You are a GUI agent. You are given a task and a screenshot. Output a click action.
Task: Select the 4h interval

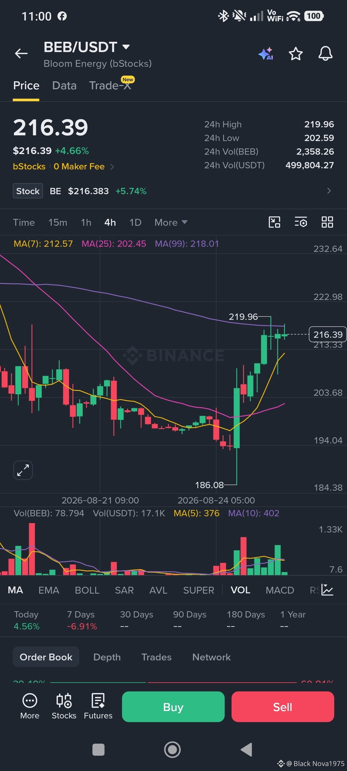[110, 222]
